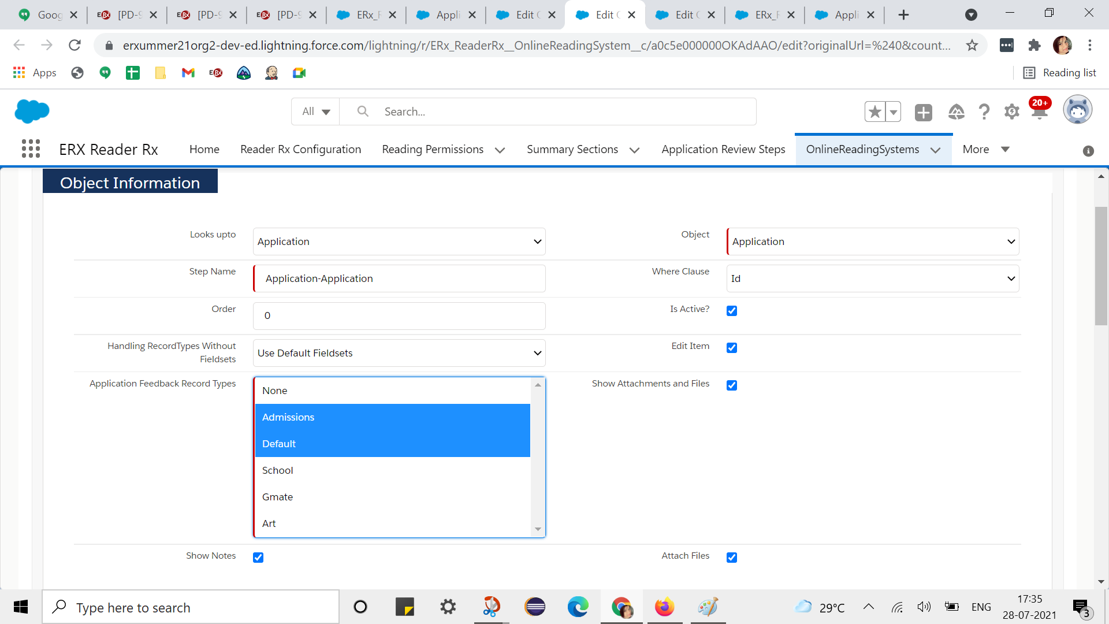Expand Handling RecordTypes Without Fieldsets dropdown
The height and width of the screenshot is (624, 1109).
tap(399, 353)
